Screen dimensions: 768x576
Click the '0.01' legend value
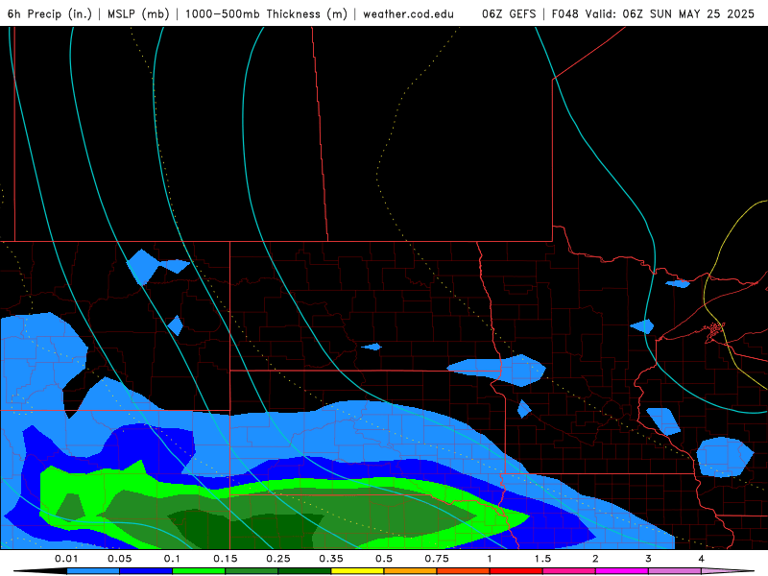coord(66,559)
